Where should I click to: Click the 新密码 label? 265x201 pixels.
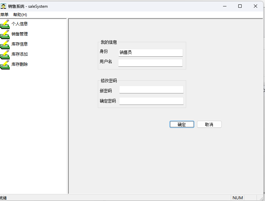tap(106, 91)
